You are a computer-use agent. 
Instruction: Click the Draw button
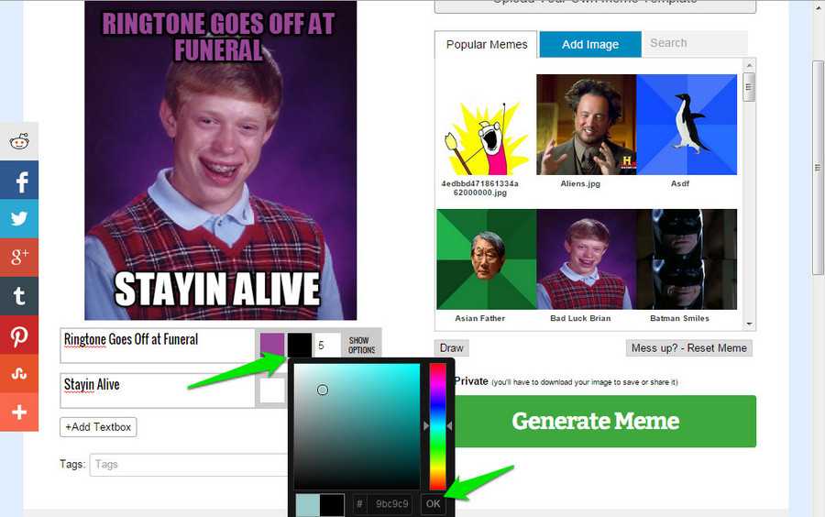coord(452,348)
